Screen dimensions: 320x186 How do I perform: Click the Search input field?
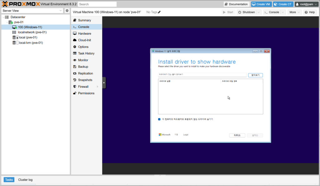(x=97, y=4)
